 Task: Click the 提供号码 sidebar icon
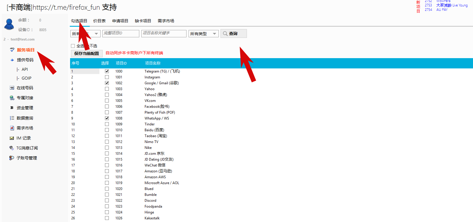click(x=12, y=60)
